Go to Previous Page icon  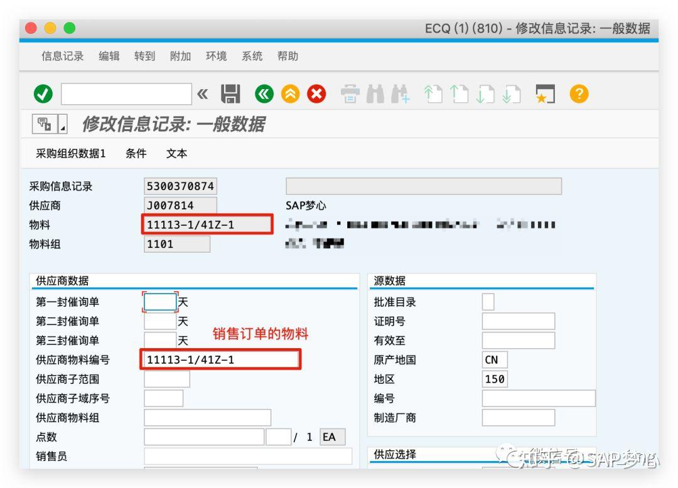click(x=459, y=93)
